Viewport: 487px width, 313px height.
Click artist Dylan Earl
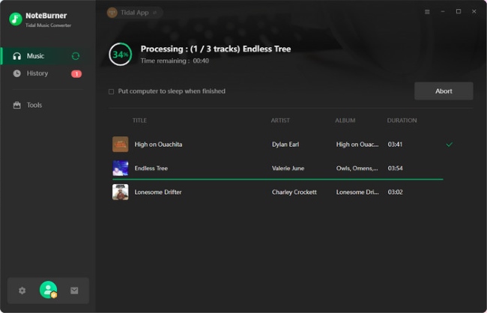pyautogui.click(x=285, y=145)
